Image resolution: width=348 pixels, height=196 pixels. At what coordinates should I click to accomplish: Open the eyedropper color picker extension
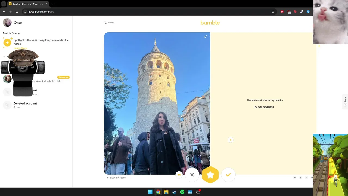[302, 12]
